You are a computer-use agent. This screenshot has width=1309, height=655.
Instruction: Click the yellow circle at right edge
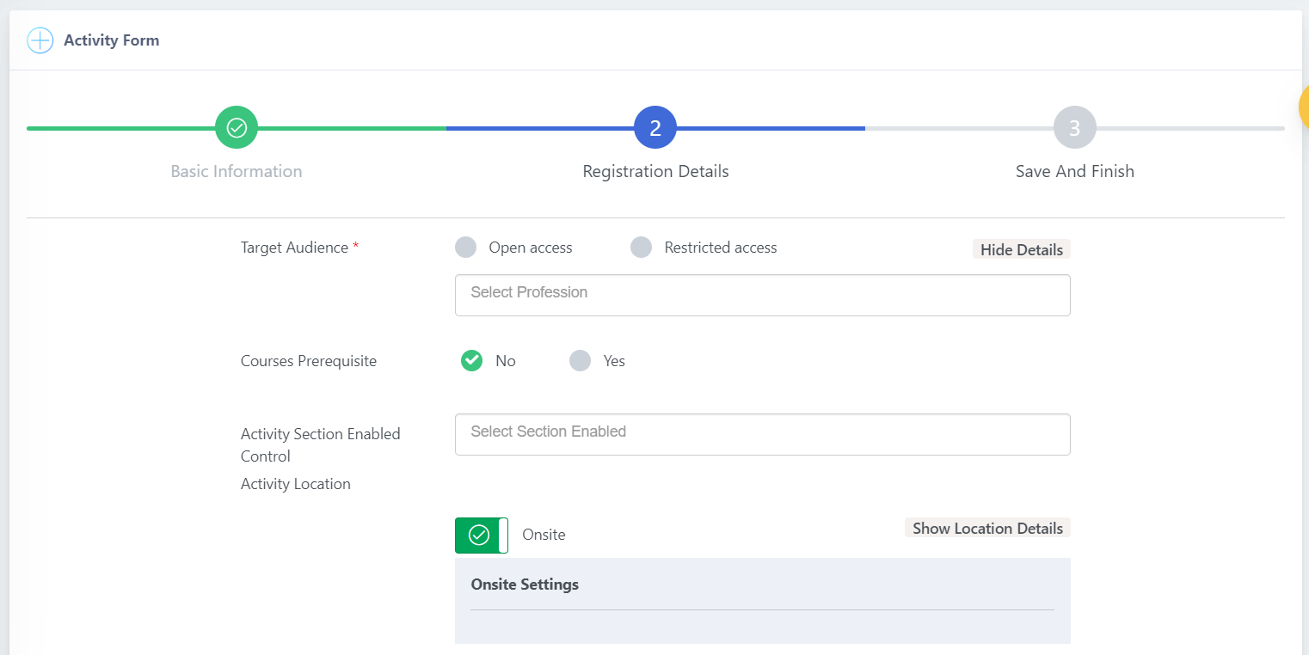1303,108
